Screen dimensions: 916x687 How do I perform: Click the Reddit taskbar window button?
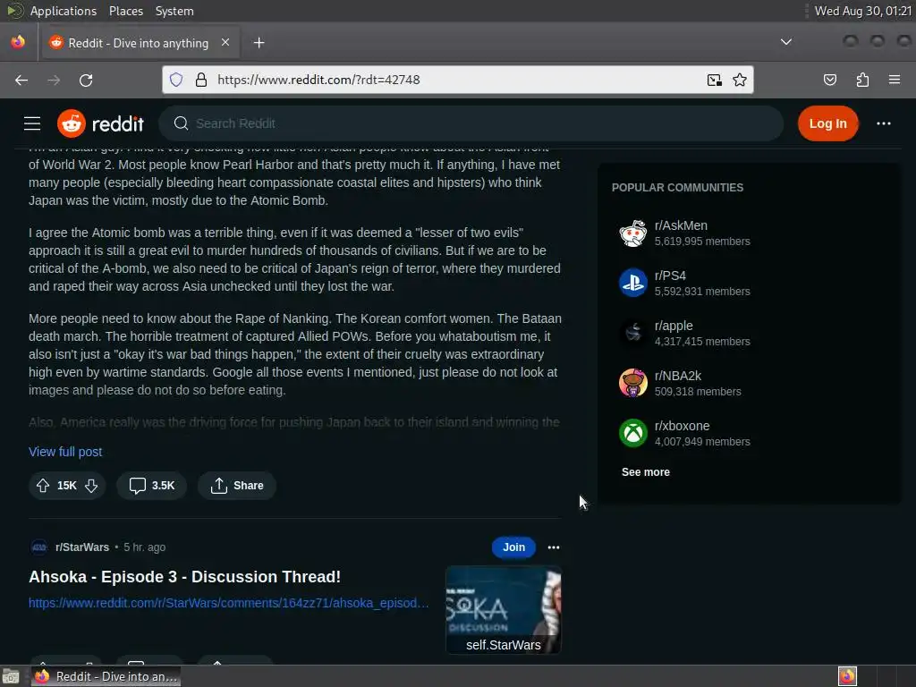[x=106, y=676]
